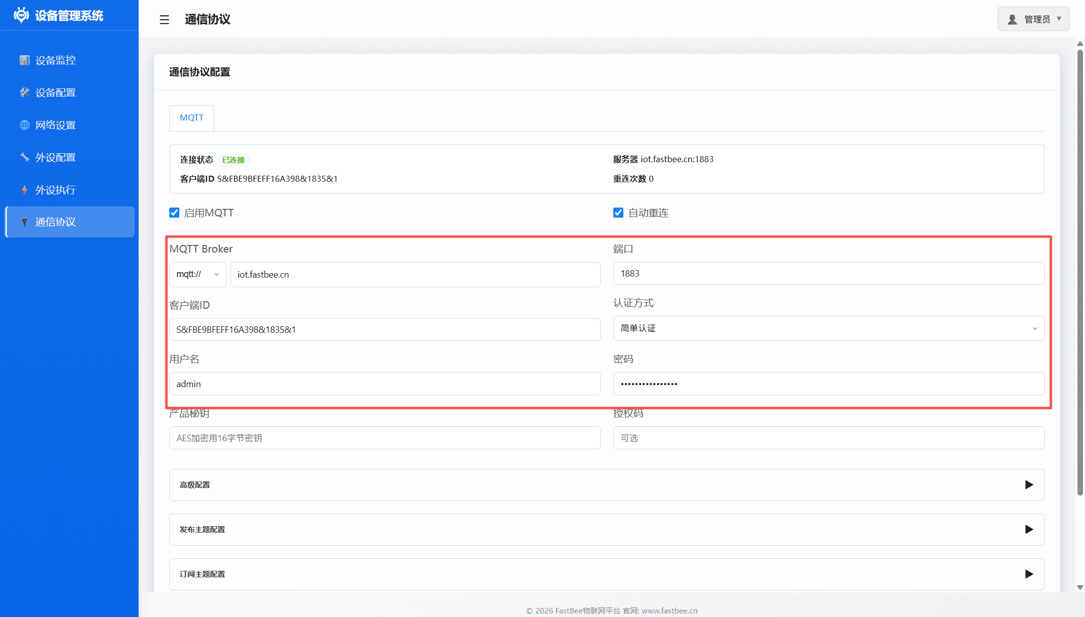
Task: Toggle the 启用MQTT checkbox
Action: (174, 213)
